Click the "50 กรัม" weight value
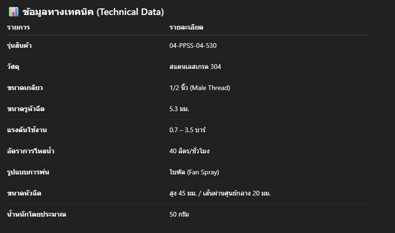Viewport: 395px width, 233px height. pyautogui.click(x=179, y=214)
